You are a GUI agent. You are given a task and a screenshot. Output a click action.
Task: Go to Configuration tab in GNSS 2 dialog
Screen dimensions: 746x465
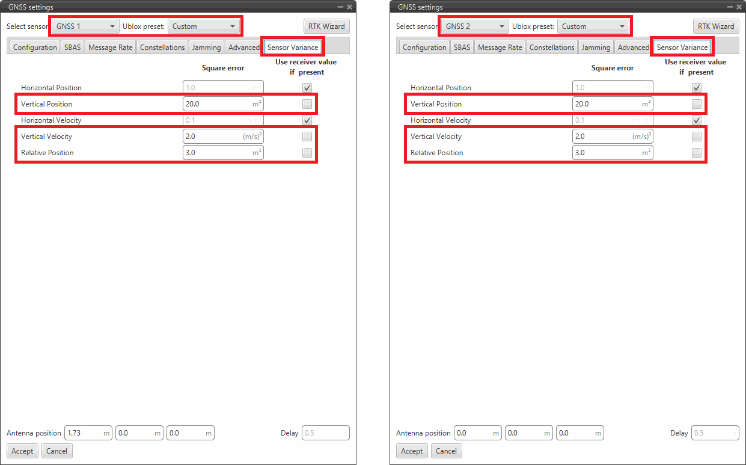point(424,48)
